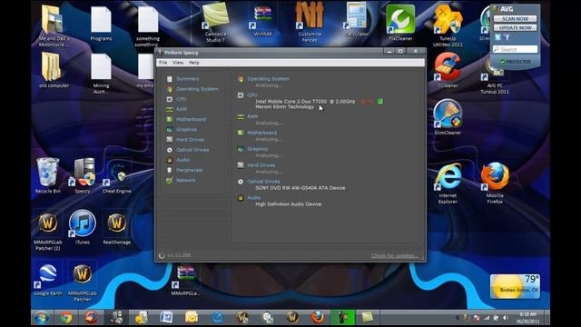Open the Programs file on desktop
Image resolution: width=581 pixels, height=327 pixels.
pyautogui.click(x=101, y=23)
